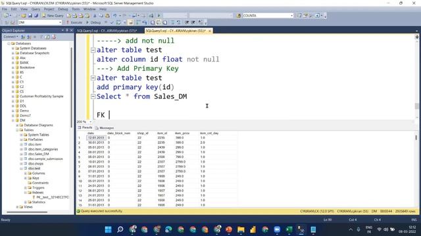Click the Comment out selected lines icon
421x236 pixels.
172,22
